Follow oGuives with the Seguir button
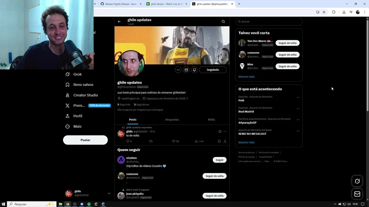Viewport: 369px width, 207px height. point(220,160)
